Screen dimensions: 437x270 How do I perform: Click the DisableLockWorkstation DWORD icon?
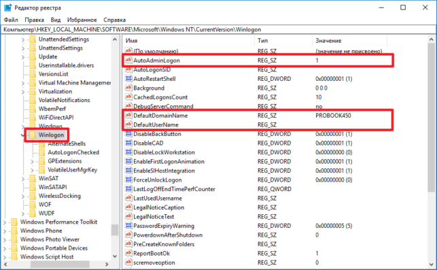tap(128, 152)
